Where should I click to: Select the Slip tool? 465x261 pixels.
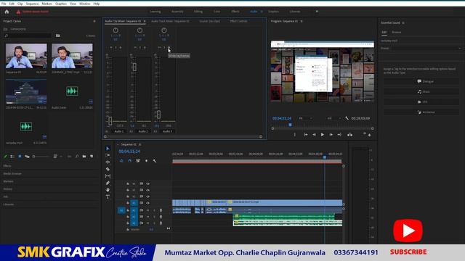pos(108,175)
